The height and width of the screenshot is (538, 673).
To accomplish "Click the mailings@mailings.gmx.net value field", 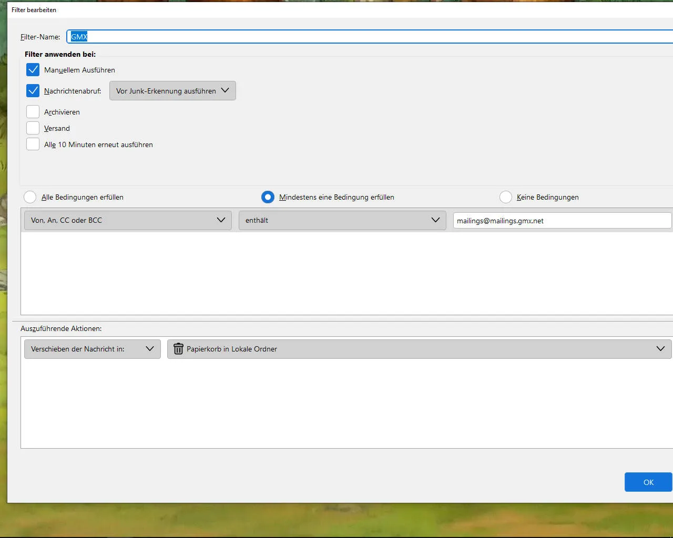I will click(562, 221).
